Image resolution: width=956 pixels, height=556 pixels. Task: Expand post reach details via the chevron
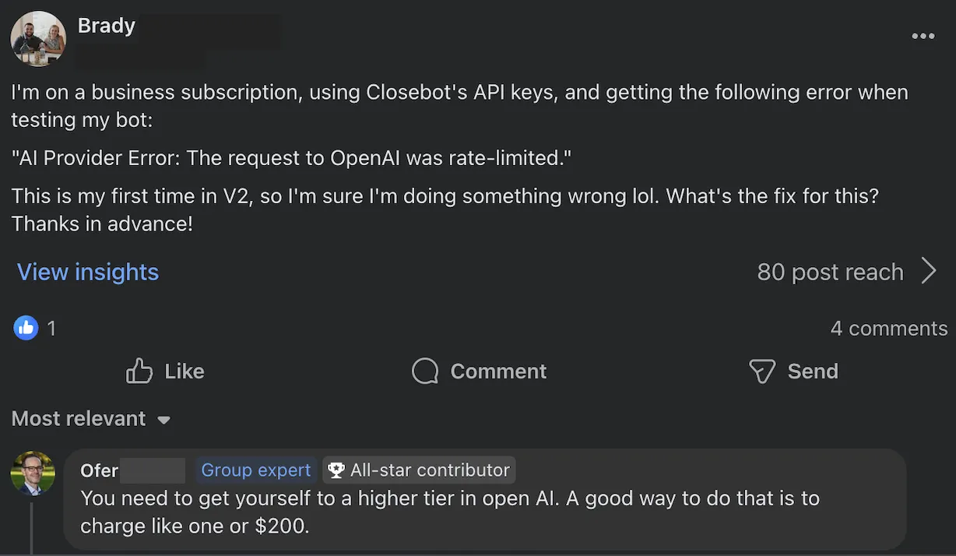pyautogui.click(x=930, y=271)
